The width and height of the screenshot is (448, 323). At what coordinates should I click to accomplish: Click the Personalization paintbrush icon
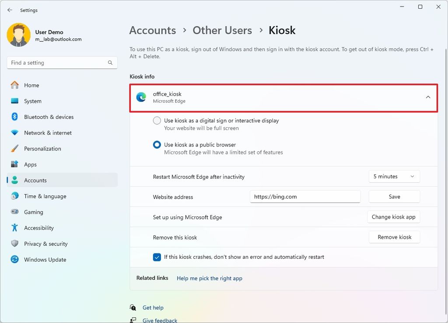coord(14,148)
